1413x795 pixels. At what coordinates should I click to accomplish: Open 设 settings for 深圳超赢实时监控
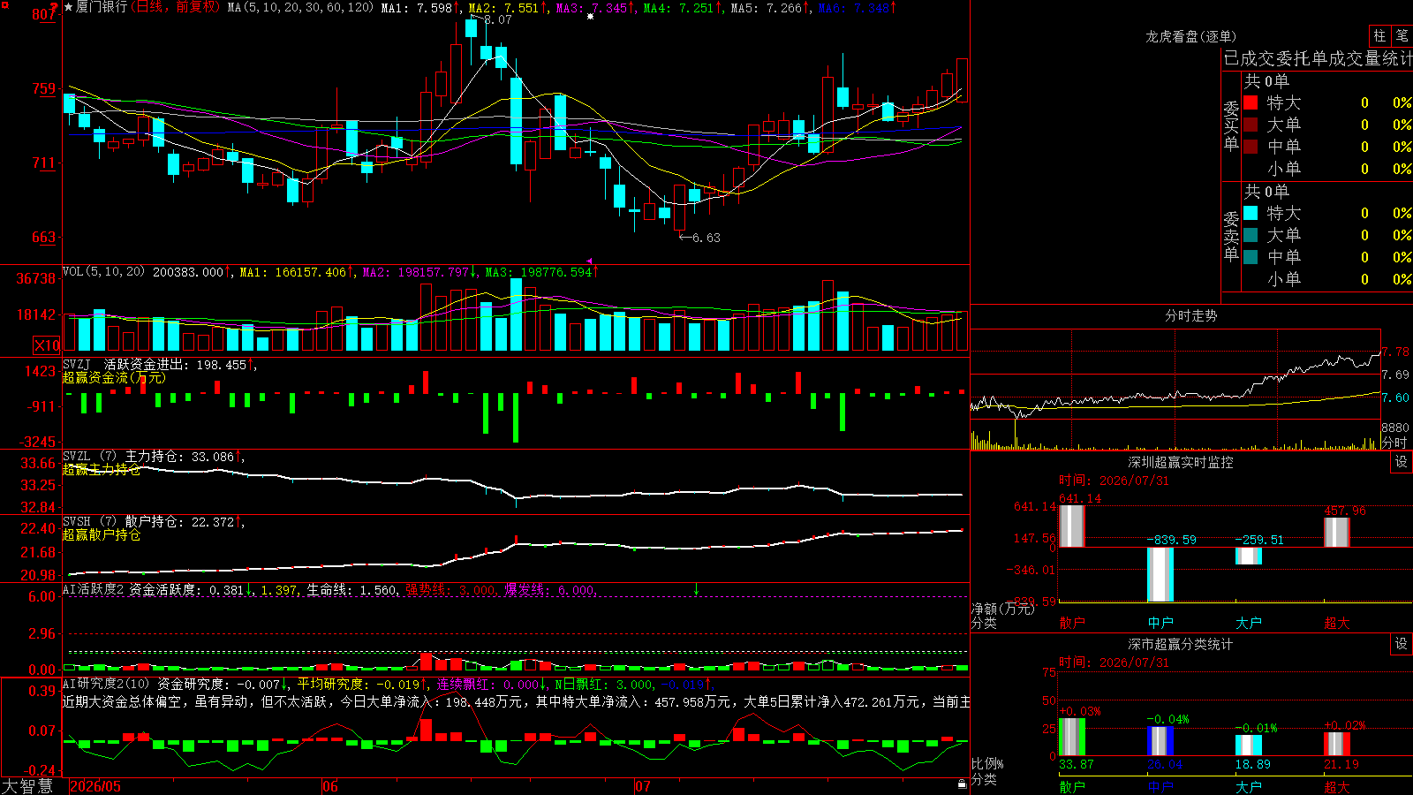coord(1401,462)
